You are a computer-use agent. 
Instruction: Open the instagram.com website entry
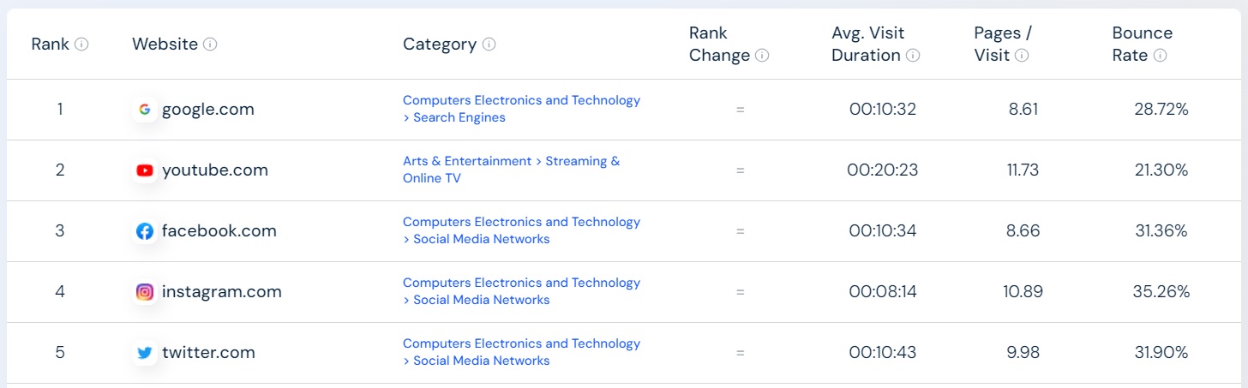221,292
